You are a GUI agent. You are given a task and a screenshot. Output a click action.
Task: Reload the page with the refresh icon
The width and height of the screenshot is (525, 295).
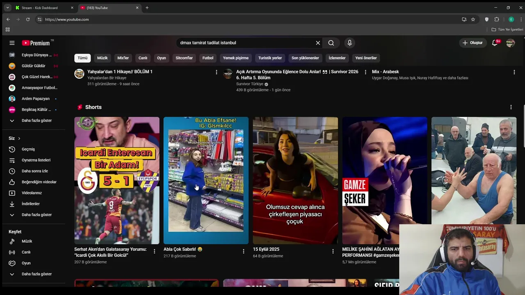pos(28,19)
